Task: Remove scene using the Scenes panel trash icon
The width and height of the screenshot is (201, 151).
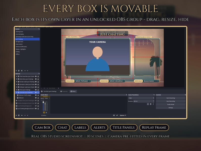Action: [19, 71]
